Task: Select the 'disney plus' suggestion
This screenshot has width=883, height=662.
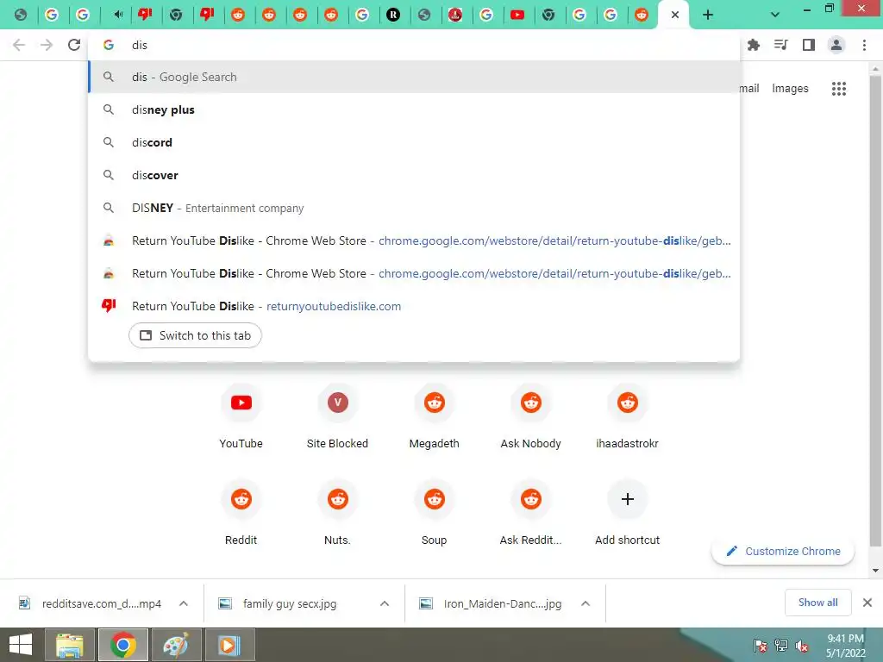Action: [414, 109]
